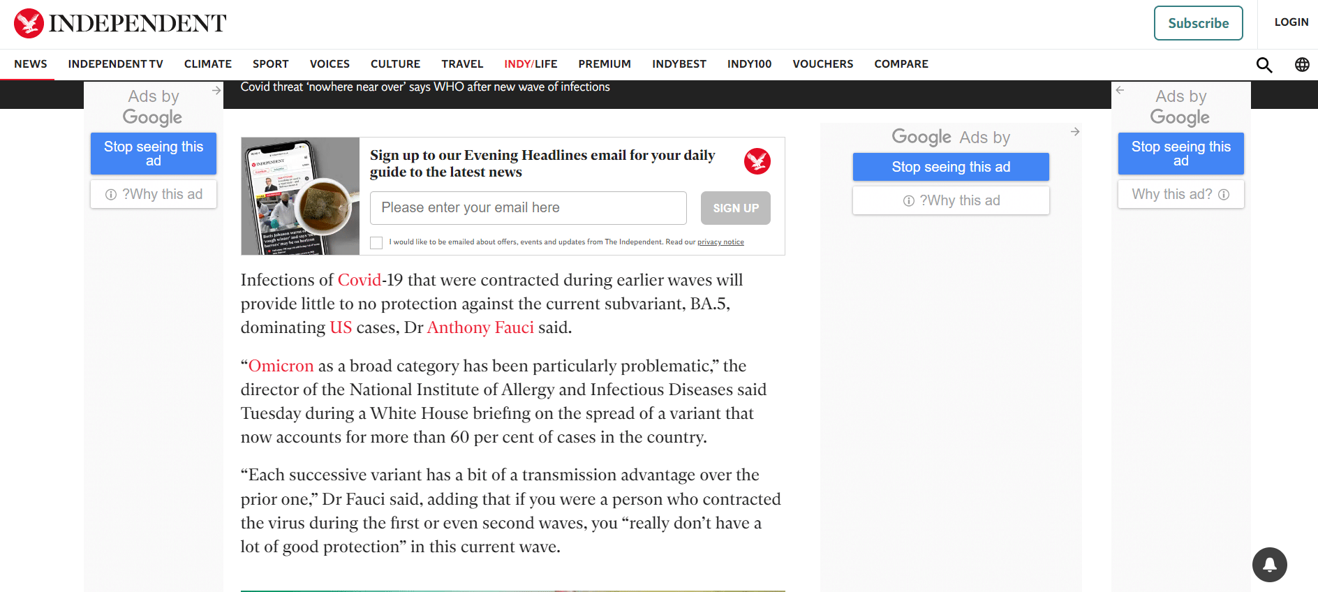This screenshot has width=1318, height=592.
Task: Tick the email offers consent checkbox
Action: (x=376, y=243)
